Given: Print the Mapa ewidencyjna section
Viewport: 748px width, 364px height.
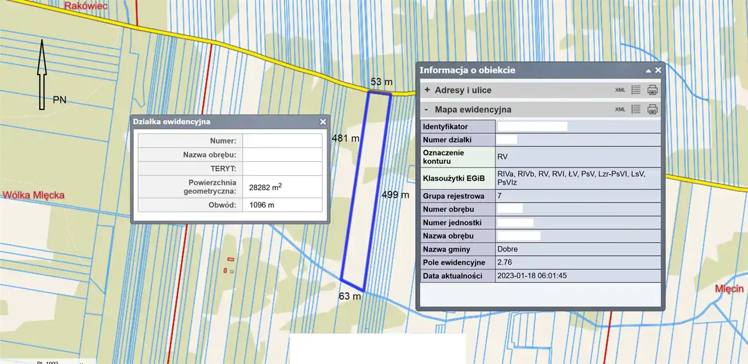Looking at the screenshot, I should point(653,110).
